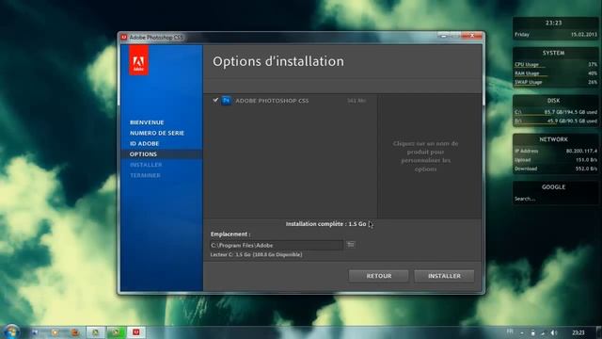Click the 'Installation complète : 1.5 Go' text
The width and height of the screenshot is (602, 339).
pyautogui.click(x=325, y=224)
